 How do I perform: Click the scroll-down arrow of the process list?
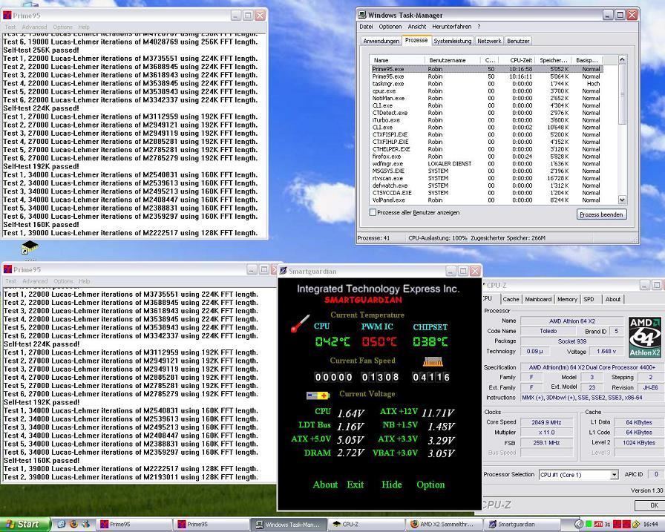(x=622, y=200)
